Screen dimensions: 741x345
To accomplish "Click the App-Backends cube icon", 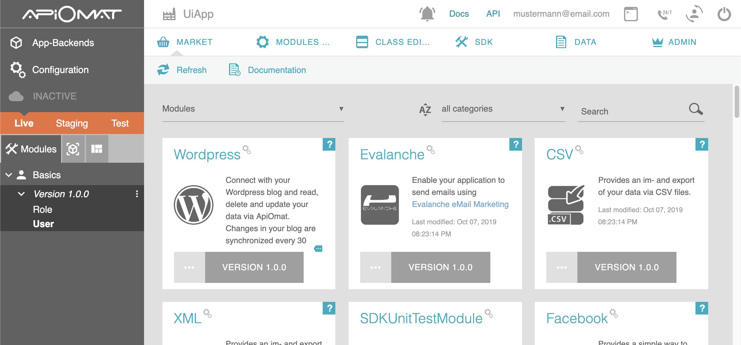I will coord(16,43).
